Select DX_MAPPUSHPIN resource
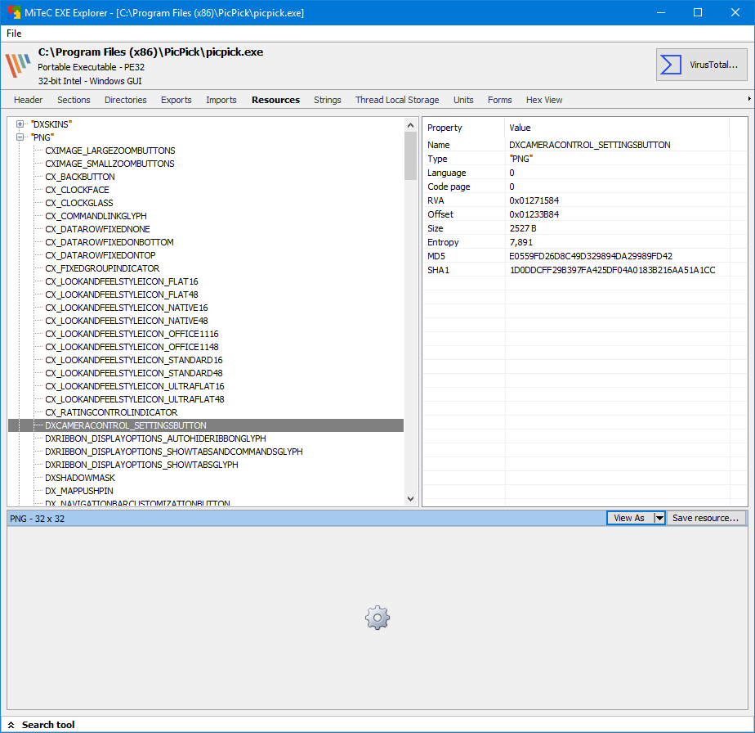Image resolution: width=755 pixels, height=733 pixels. [79, 491]
